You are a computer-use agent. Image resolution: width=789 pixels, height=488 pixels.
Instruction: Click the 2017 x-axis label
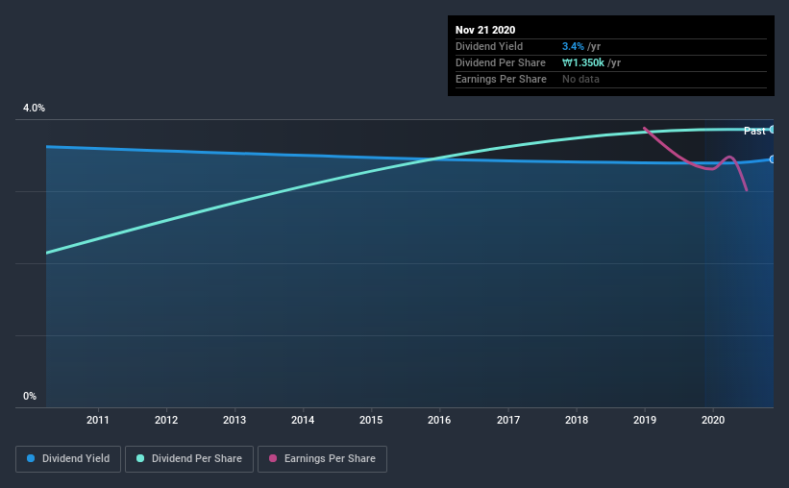508,420
